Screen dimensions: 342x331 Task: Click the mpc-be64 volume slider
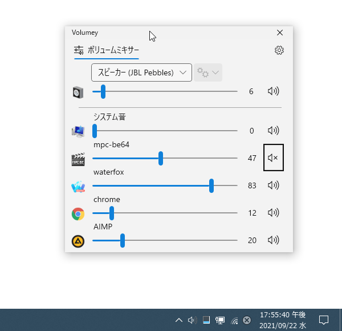[165, 158]
